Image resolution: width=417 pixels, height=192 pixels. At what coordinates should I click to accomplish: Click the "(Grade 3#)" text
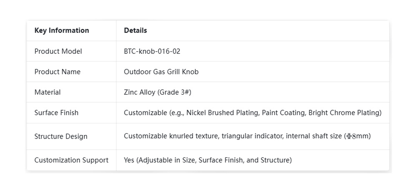click(174, 92)
